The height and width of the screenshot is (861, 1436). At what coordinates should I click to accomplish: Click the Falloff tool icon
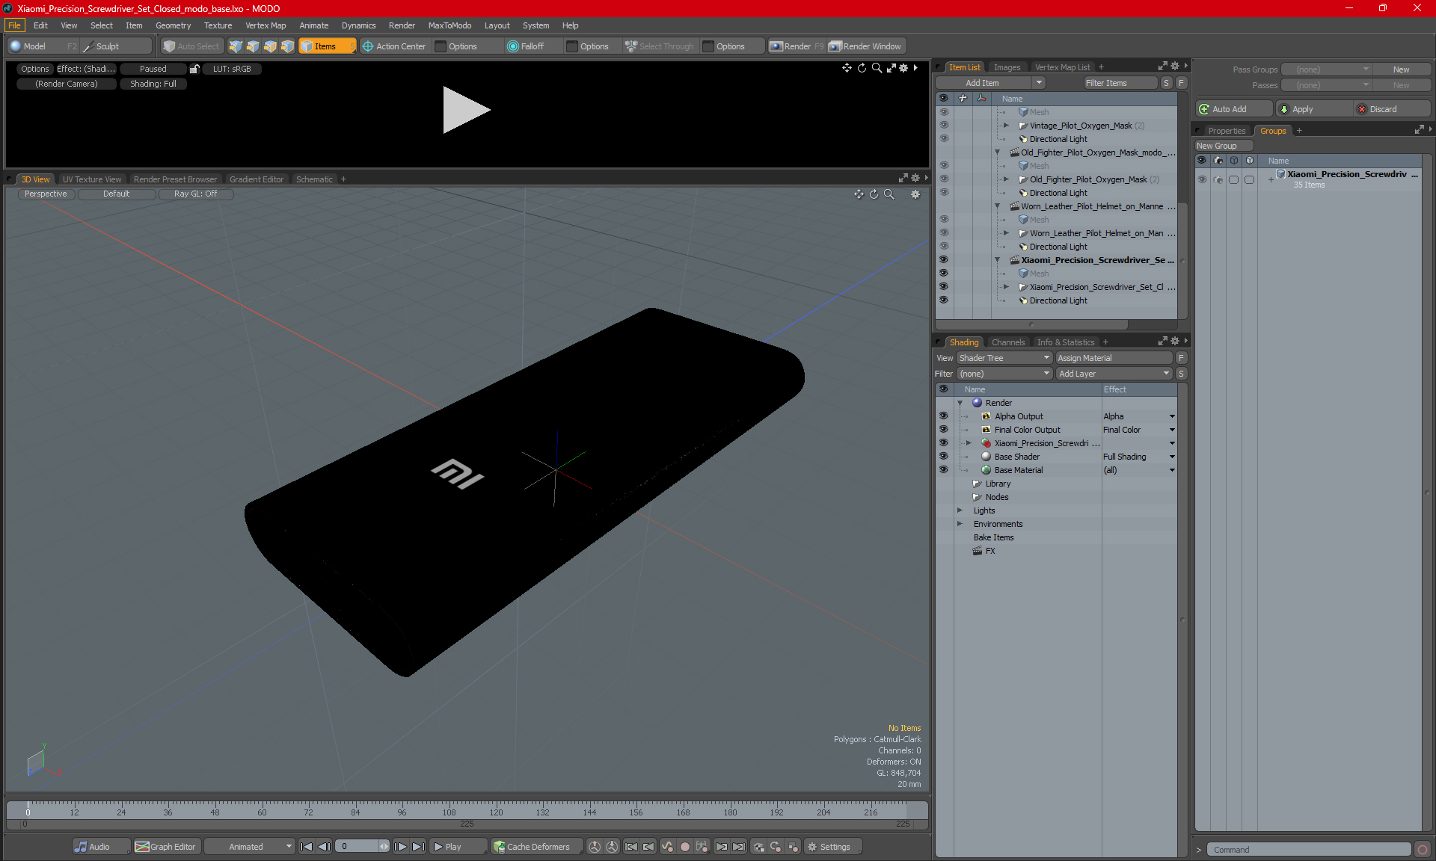click(x=512, y=46)
